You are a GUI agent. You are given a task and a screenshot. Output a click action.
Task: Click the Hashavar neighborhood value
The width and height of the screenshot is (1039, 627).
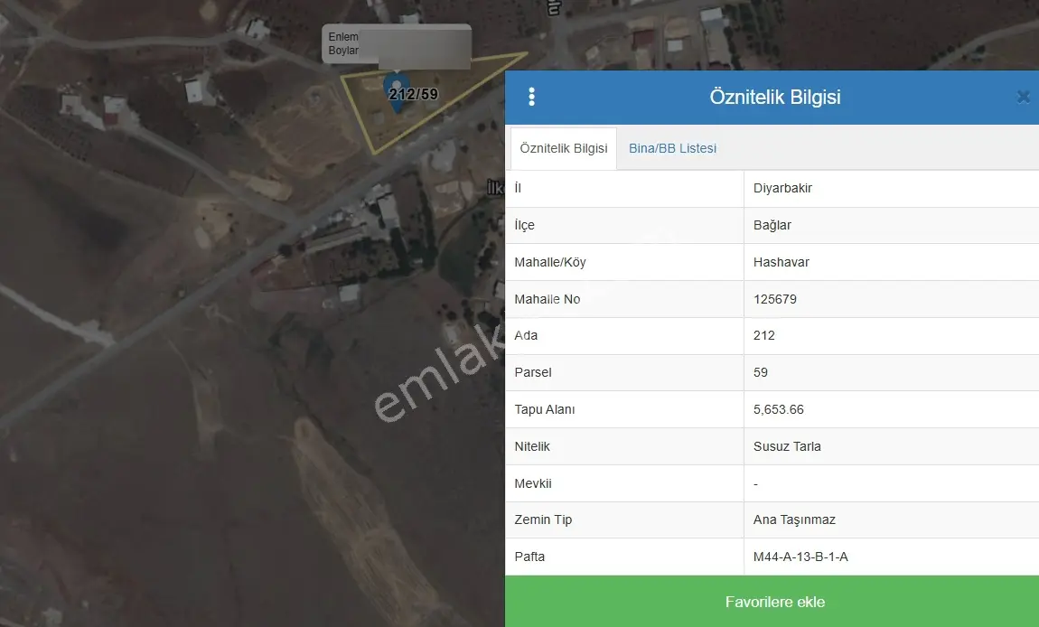click(782, 263)
